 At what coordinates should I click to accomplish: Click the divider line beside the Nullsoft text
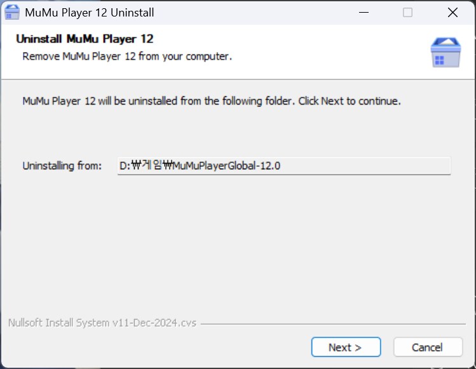pyautogui.click(x=333, y=324)
